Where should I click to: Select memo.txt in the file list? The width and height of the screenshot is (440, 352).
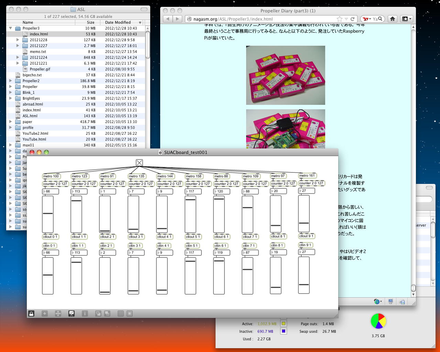tap(38, 52)
